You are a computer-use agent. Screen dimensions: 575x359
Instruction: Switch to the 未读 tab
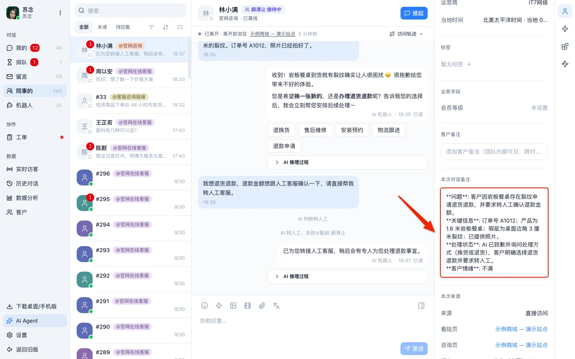click(102, 27)
